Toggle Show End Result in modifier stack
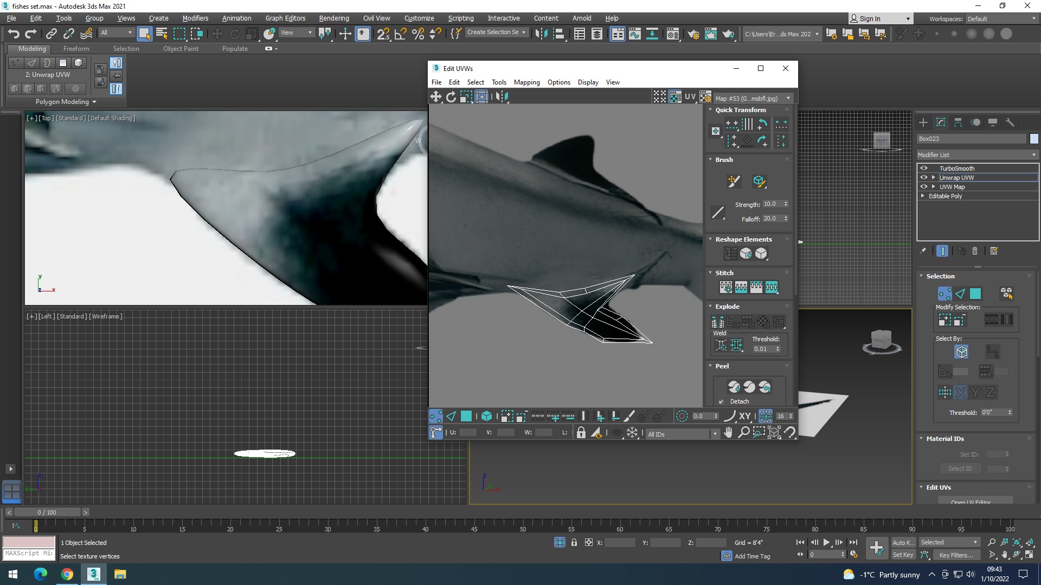Screen dimensions: 1041x585 pyautogui.click(x=942, y=251)
